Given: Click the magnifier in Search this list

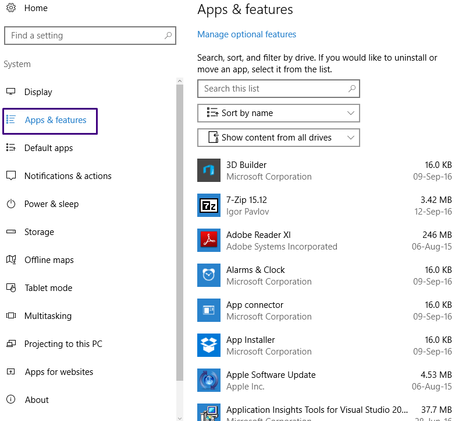Looking at the screenshot, I should coord(351,89).
